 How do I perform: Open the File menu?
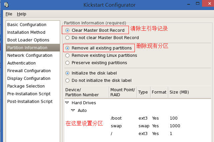(9, 14)
